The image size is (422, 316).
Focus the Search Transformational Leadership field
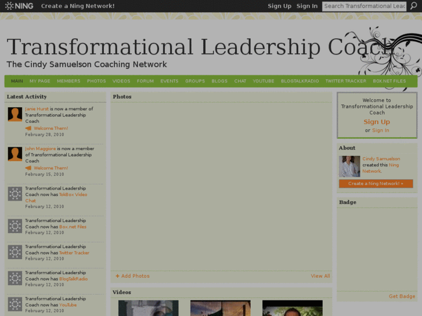coord(365,6)
